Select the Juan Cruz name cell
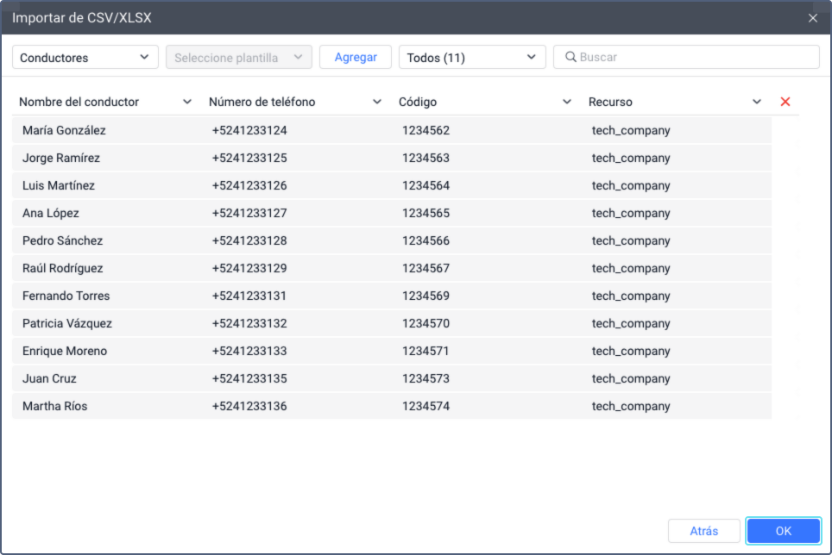This screenshot has width=832, height=555. pyautogui.click(x=49, y=378)
